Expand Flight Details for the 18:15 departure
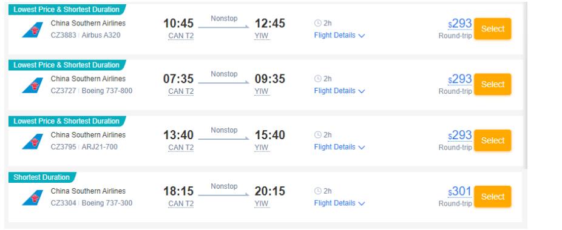 [339, 203]
